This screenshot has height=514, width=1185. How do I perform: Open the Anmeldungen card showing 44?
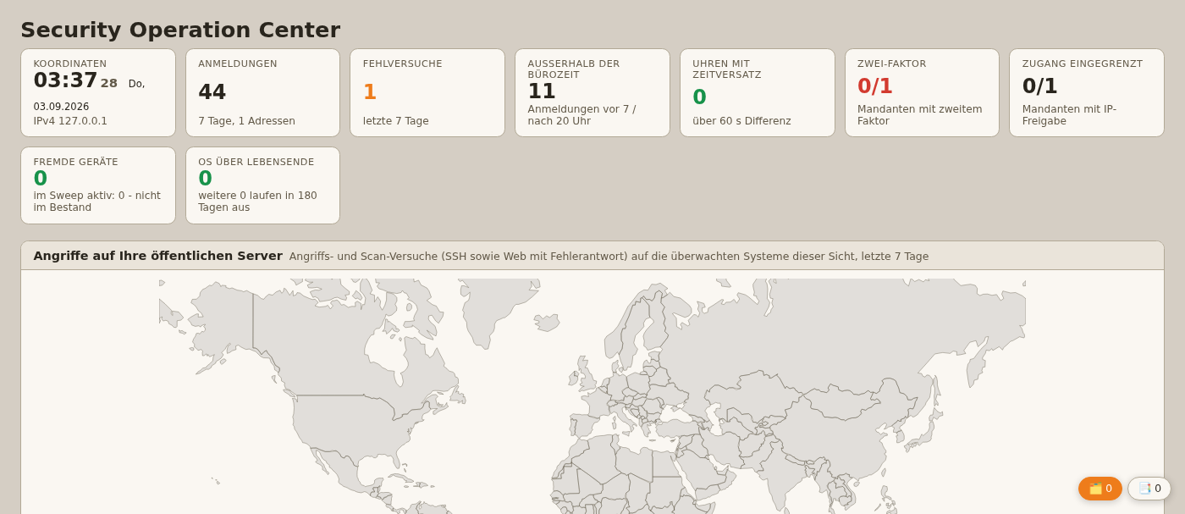pos(262,93)
